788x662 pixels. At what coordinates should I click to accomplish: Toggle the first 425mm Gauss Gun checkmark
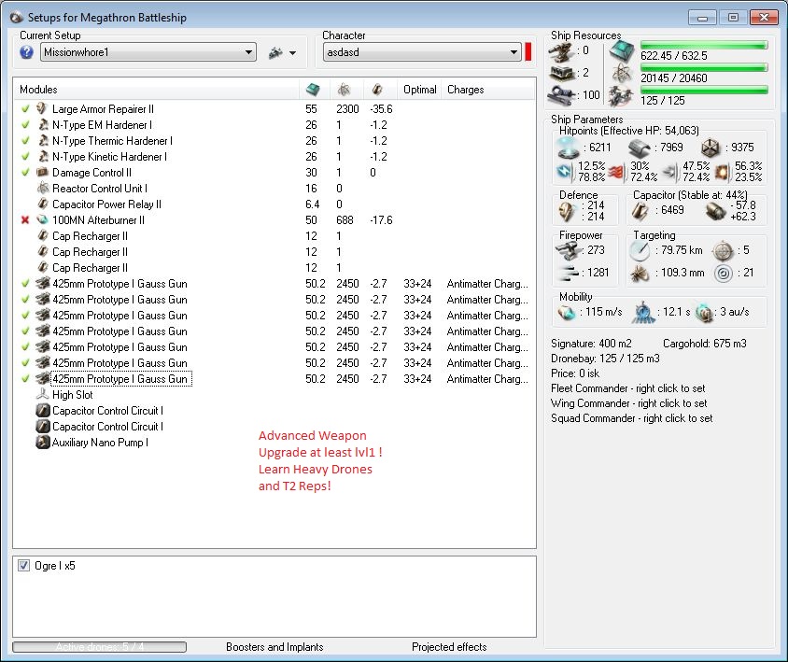25,284
